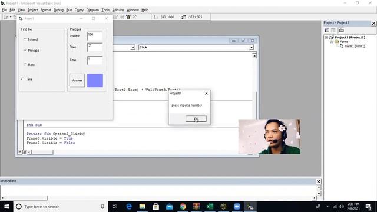The height and width of the screenshot is (212, 377).
Task: Open the Diagram menu
Action: click(x=92, y=10)
